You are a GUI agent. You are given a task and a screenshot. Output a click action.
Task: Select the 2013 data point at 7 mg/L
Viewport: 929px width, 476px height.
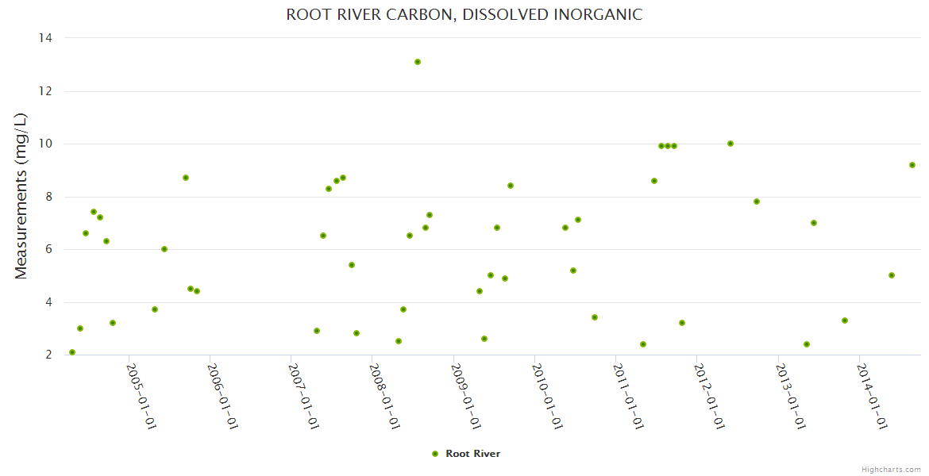(x=814, y=223)
